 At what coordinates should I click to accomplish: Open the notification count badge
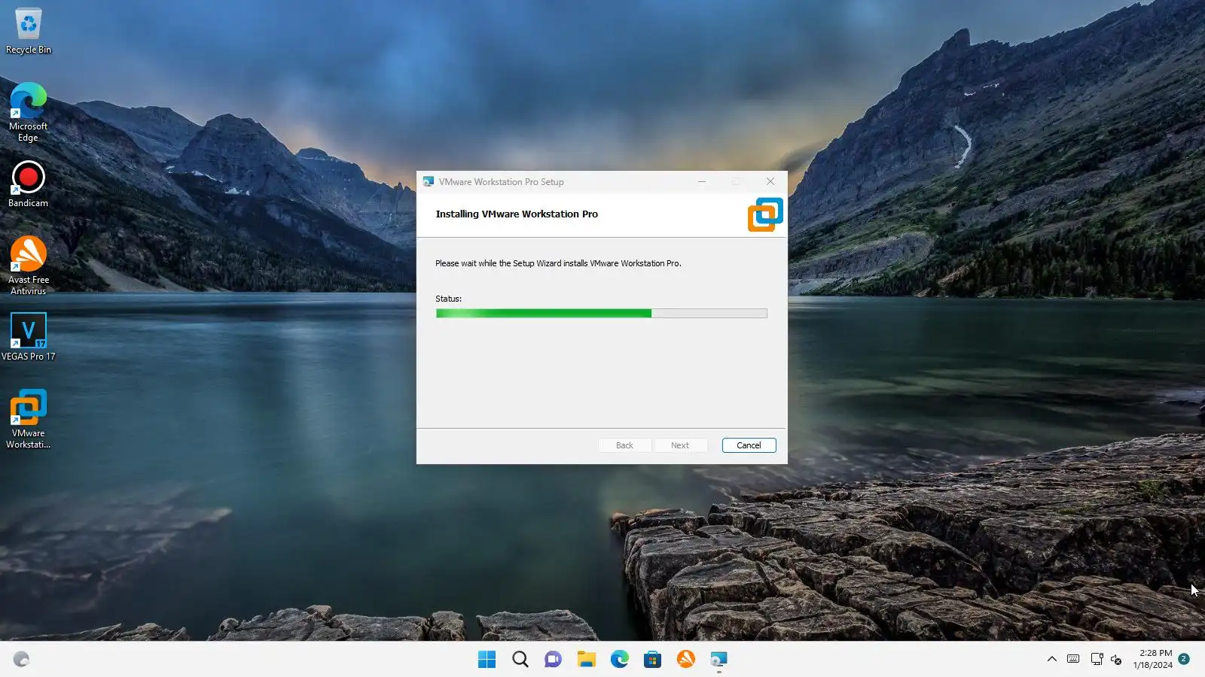[1184, 659]
